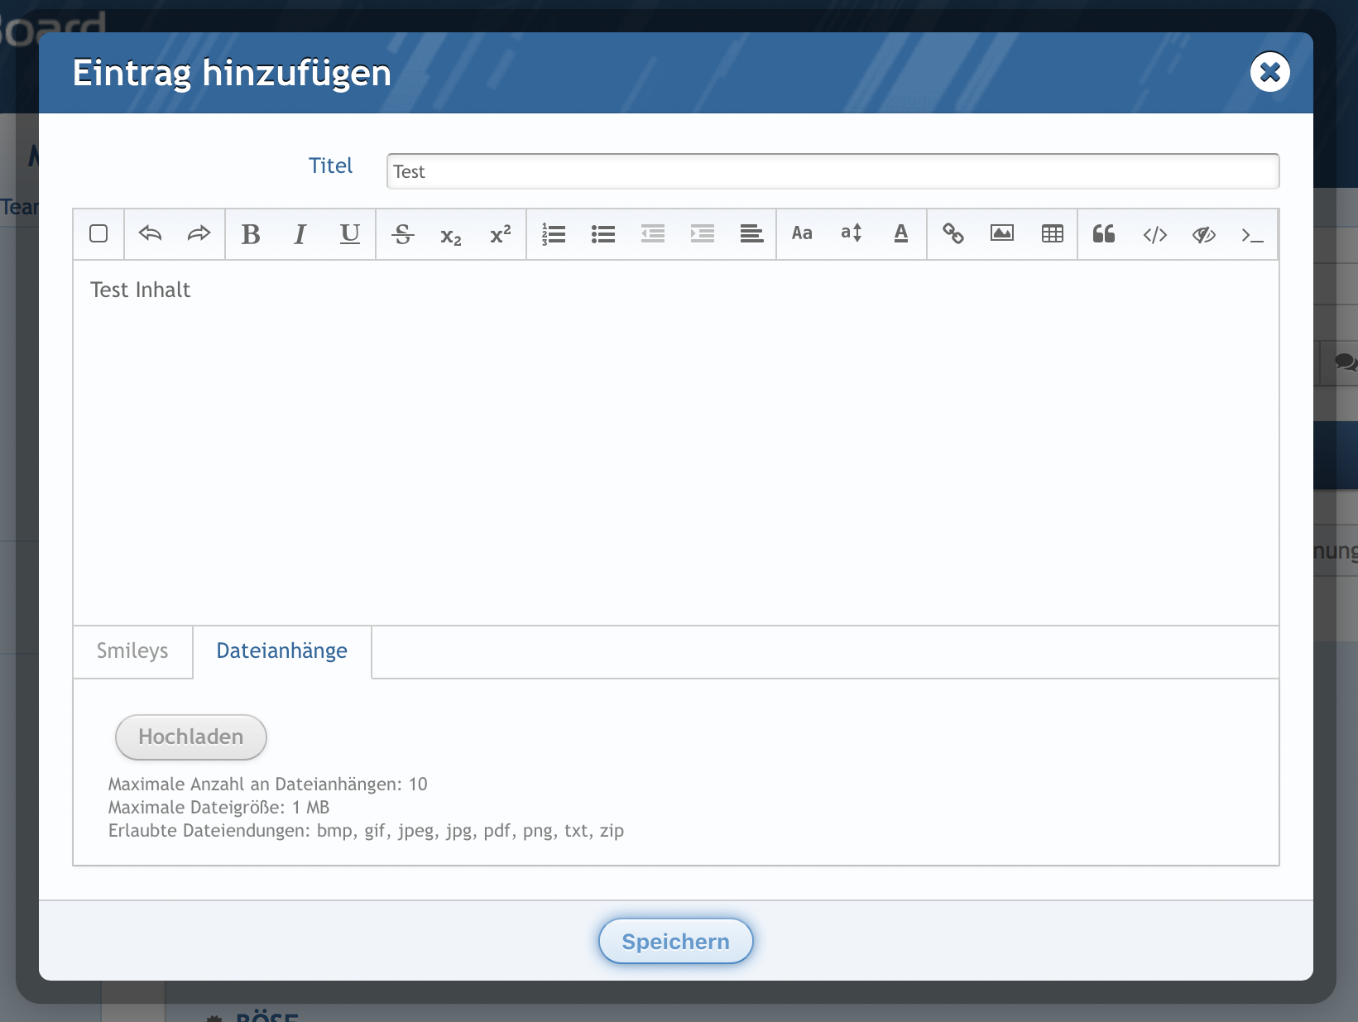Open the font size dropdown
Screen dimensions: 1358x1022
click(x=852, y=234)
